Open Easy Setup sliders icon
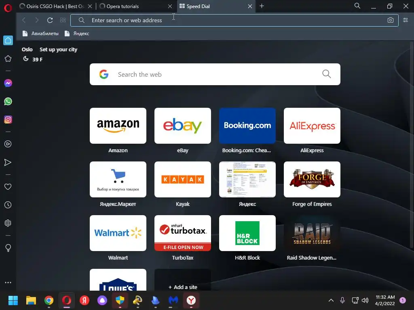The width and height of the screenshot is (414, 310). [406, 20]
